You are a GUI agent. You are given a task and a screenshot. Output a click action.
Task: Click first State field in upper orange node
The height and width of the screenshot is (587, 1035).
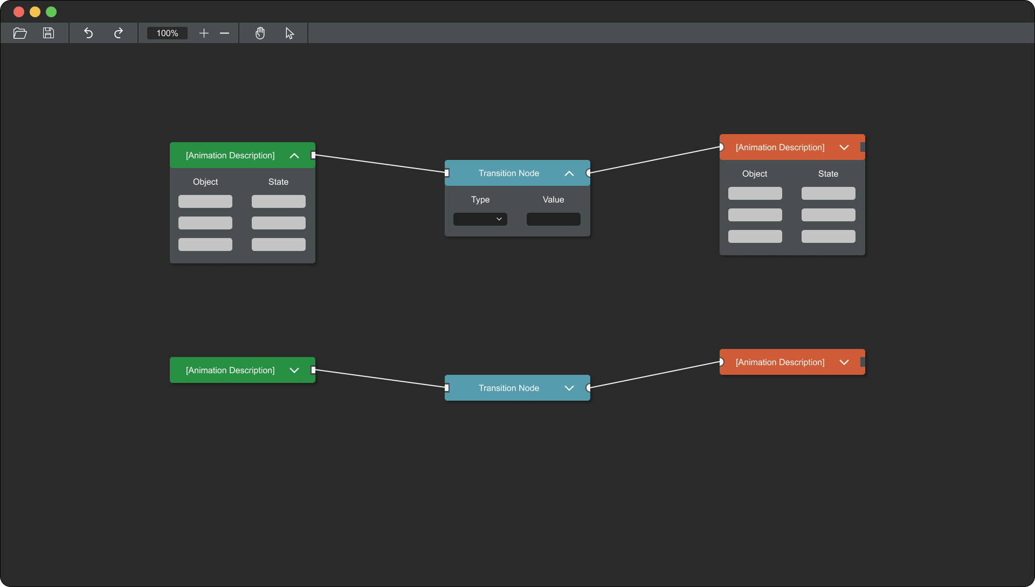point(829,193)
